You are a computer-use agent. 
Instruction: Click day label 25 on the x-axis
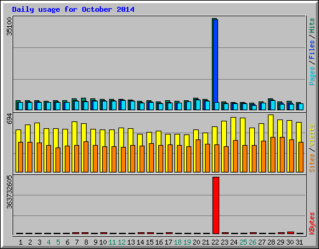point(243,242)
